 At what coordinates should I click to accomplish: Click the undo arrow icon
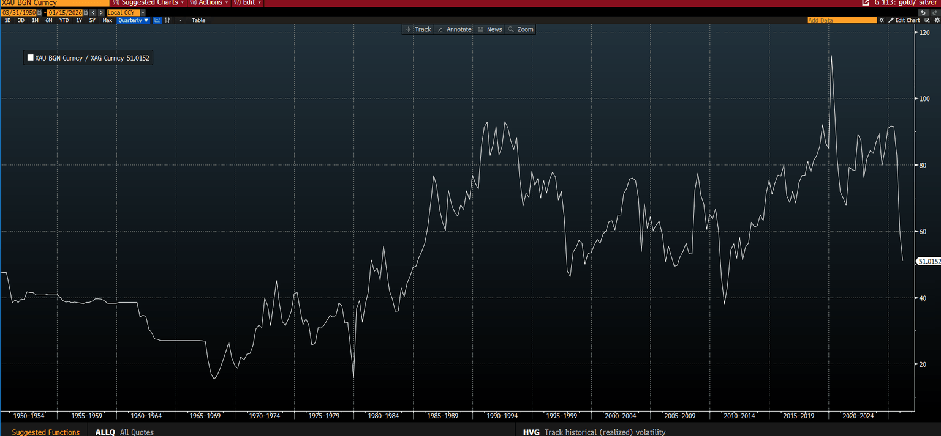[x=923, y=12]
